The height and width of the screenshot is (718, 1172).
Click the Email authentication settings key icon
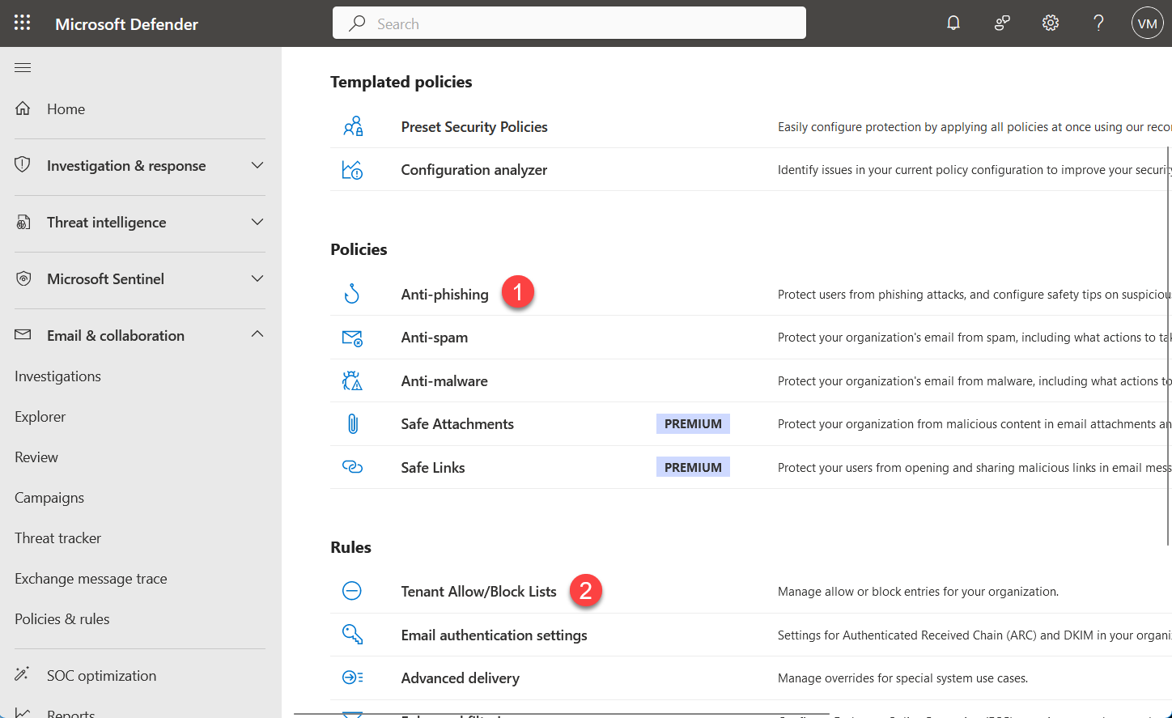pyautogui.click(x=352, y=635)
